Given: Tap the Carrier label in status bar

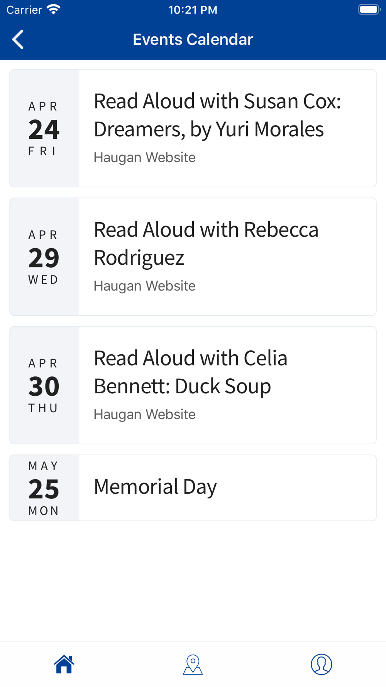Looking at the screenshot, I should coord(24,10).
